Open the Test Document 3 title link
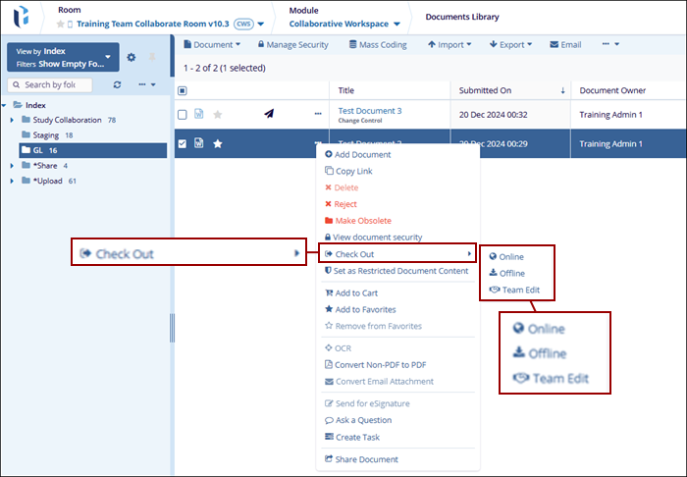Screen dimensions: 687x477 click(x=369, y=111)
